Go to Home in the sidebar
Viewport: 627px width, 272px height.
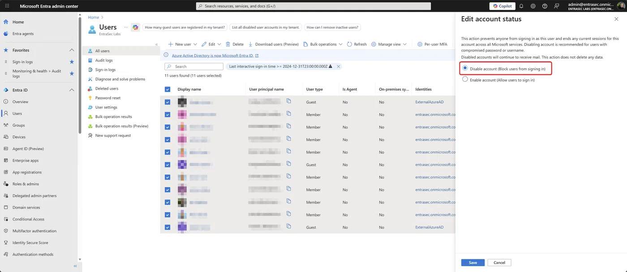pos(18,22)
